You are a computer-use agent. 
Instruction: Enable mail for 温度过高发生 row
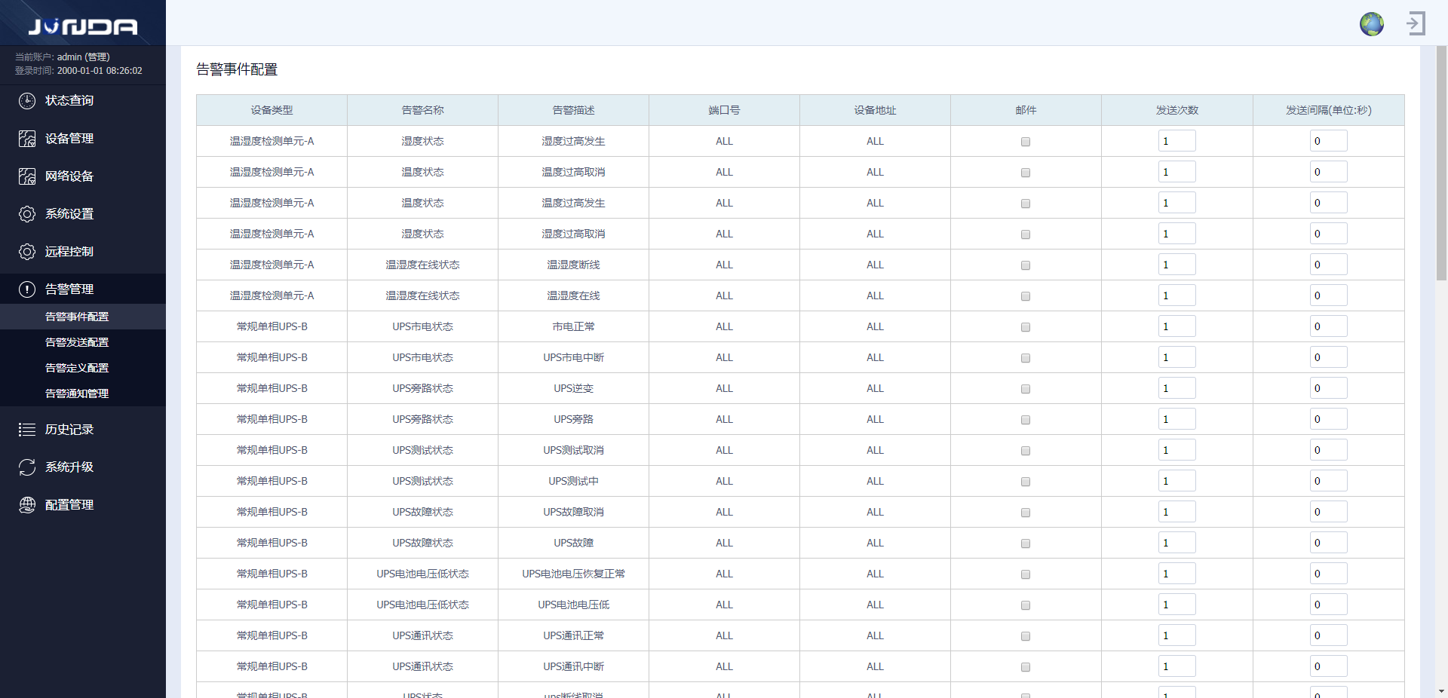tap(1026, 204)
